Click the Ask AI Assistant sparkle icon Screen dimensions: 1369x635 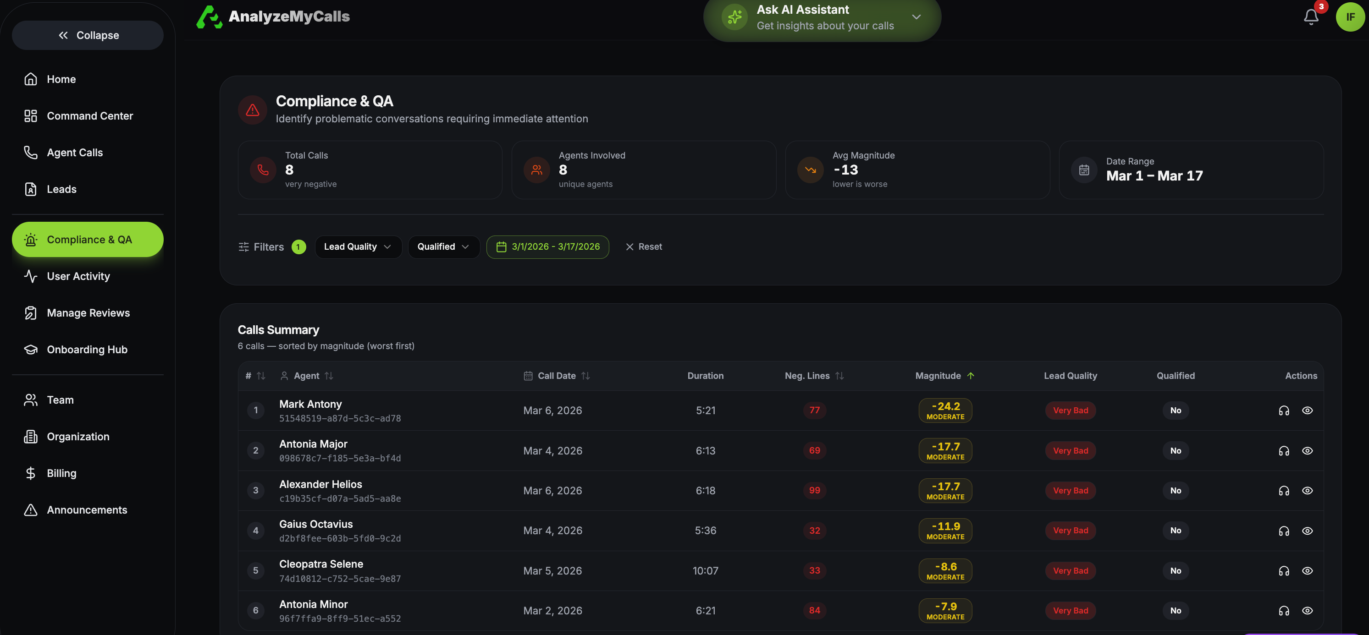click(734, 17)
